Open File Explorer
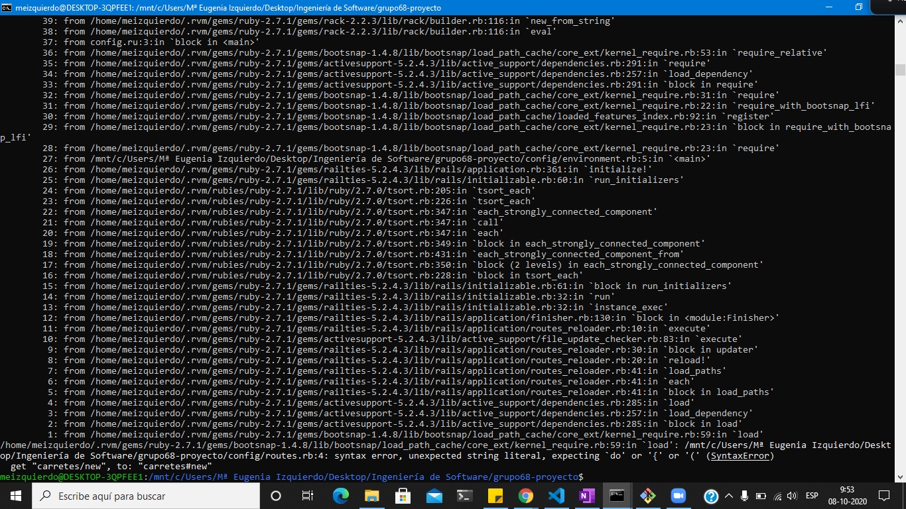Screen dimensions: 906x509 (371, 496)
